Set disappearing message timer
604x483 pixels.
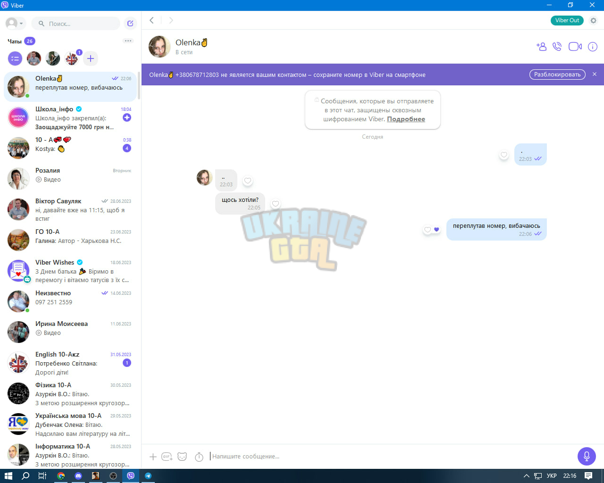tap(199, 457)
